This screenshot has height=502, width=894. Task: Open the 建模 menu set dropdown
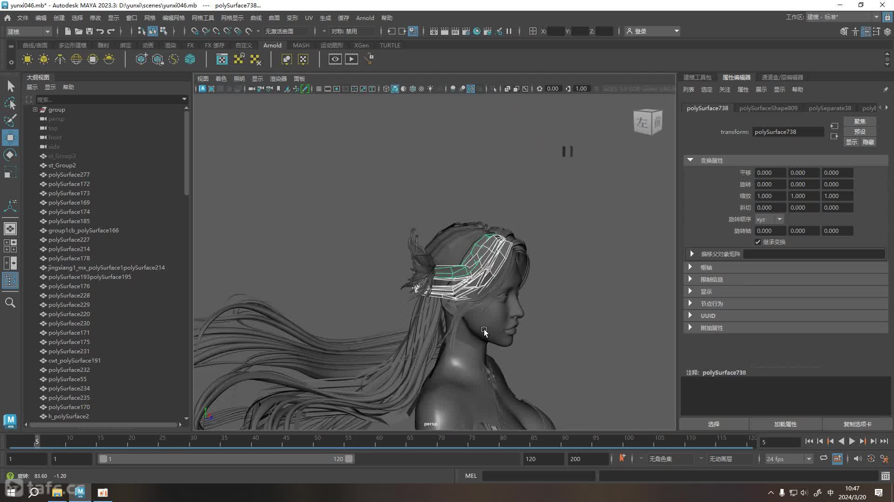click(x=29, y=31)
